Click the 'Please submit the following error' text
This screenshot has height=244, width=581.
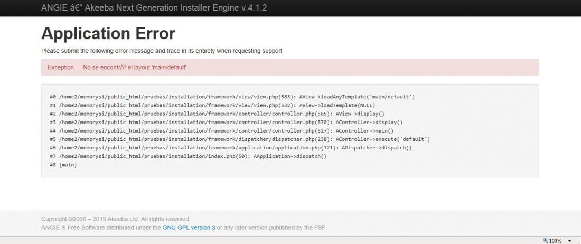click(x=162, y=51)
